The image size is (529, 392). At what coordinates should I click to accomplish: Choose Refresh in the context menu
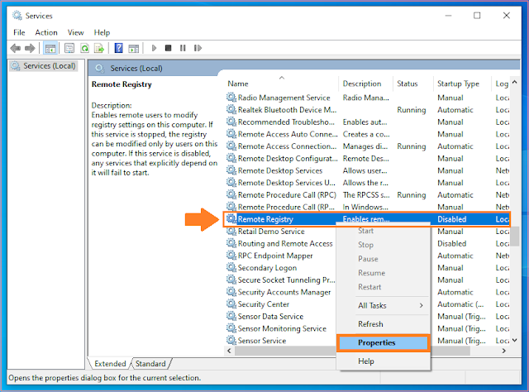384,324
